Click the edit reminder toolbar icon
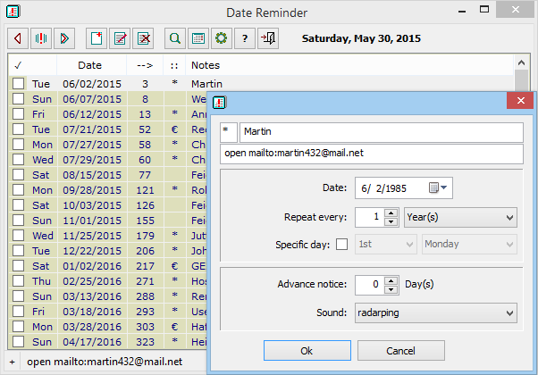 (119, 38)
